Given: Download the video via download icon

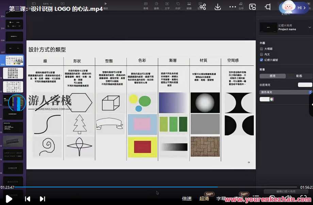Looking at the screenshot, I should coord(218,7).
